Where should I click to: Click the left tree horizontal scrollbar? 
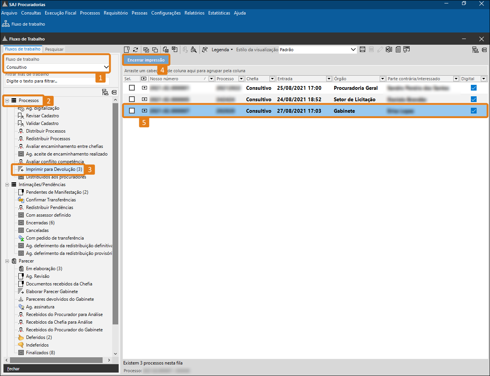[x=56, y=360]
